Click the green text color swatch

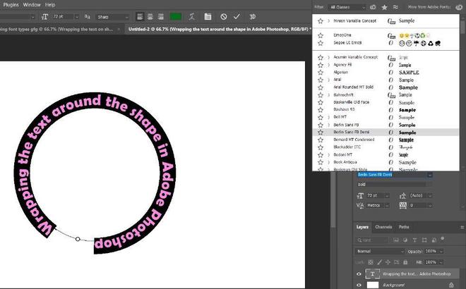coord(175,16)
